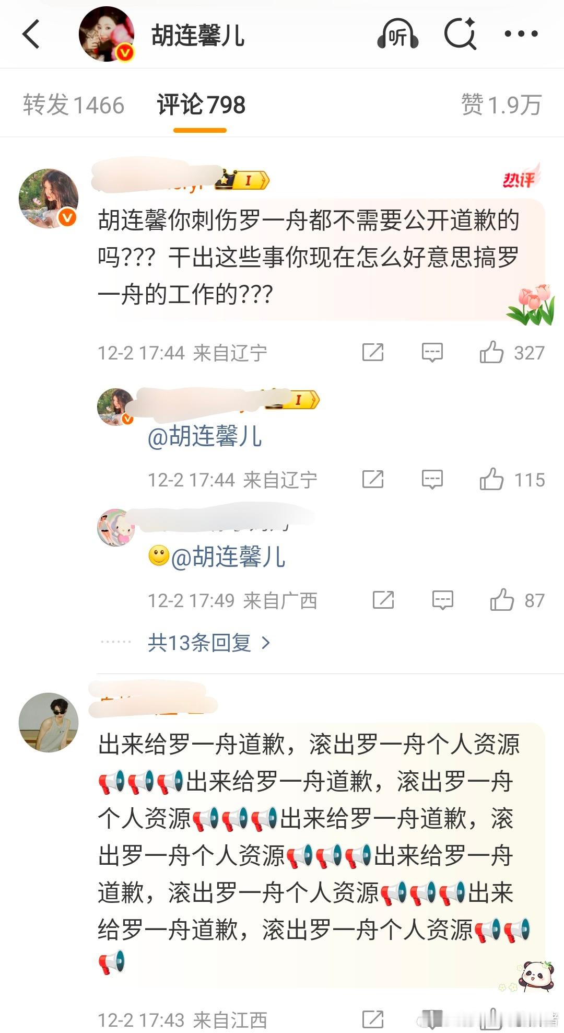Reply to the 17:49 Guangxi comment
The height and width of the screenshot is (1033, 564).
click(443, 600)
